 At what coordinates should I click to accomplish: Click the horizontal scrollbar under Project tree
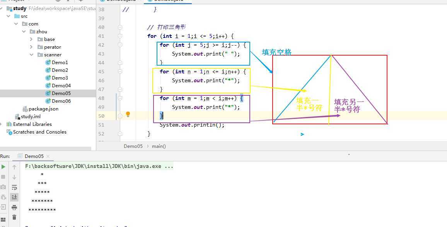46,149
